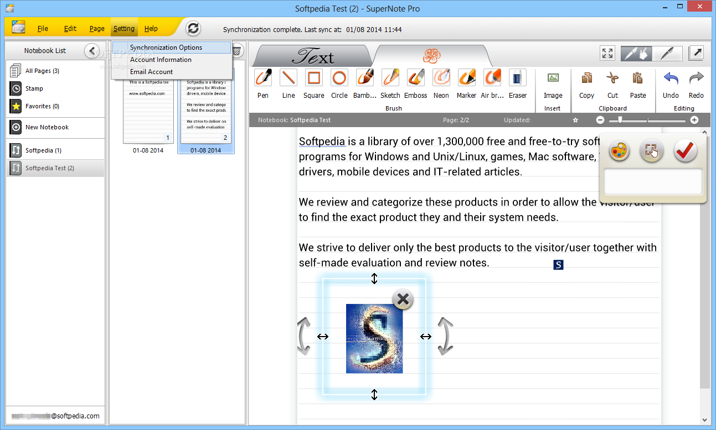Screen dimensions: 716x430
Task: Open page 2 thumbnail
Action: pyautogui.click(x=206, y=111)
